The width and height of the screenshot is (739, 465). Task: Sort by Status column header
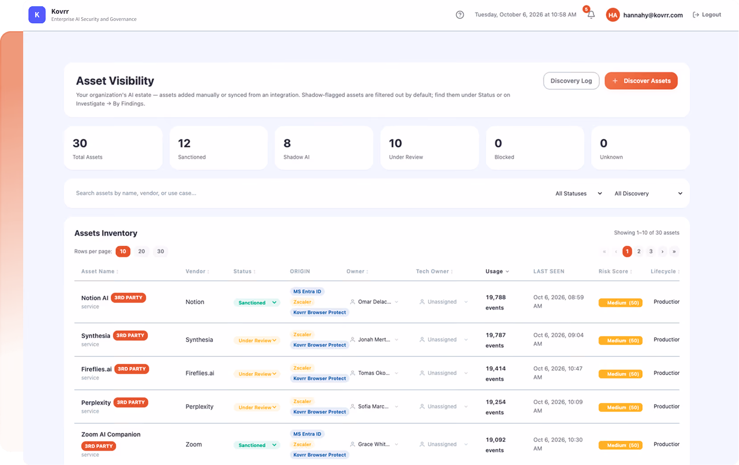pyautogui.click(x=244, y=271)
